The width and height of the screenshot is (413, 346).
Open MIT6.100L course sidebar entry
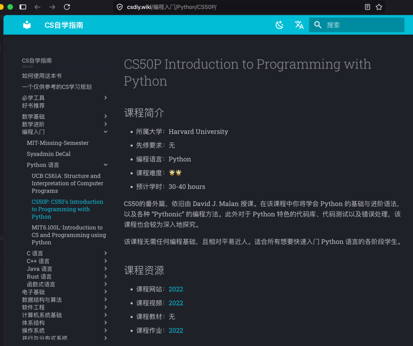tap(68, 235)
